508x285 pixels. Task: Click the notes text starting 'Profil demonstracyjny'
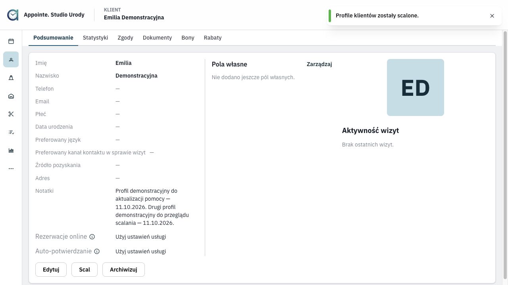click(152, 207)
